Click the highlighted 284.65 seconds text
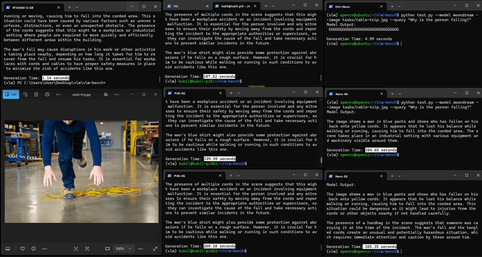This screenshot has height=257, width=482. (x=381, y=150)
